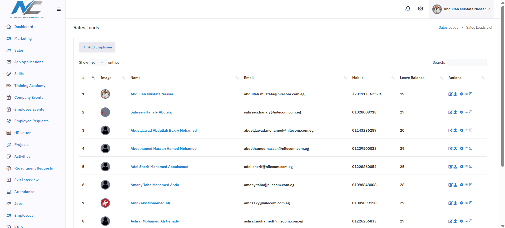The image size is (505, 228).
Task: Click exit arrow icon for Adel Sherif Mohamed Aboulseoud
Action: [x=471, y=166]
